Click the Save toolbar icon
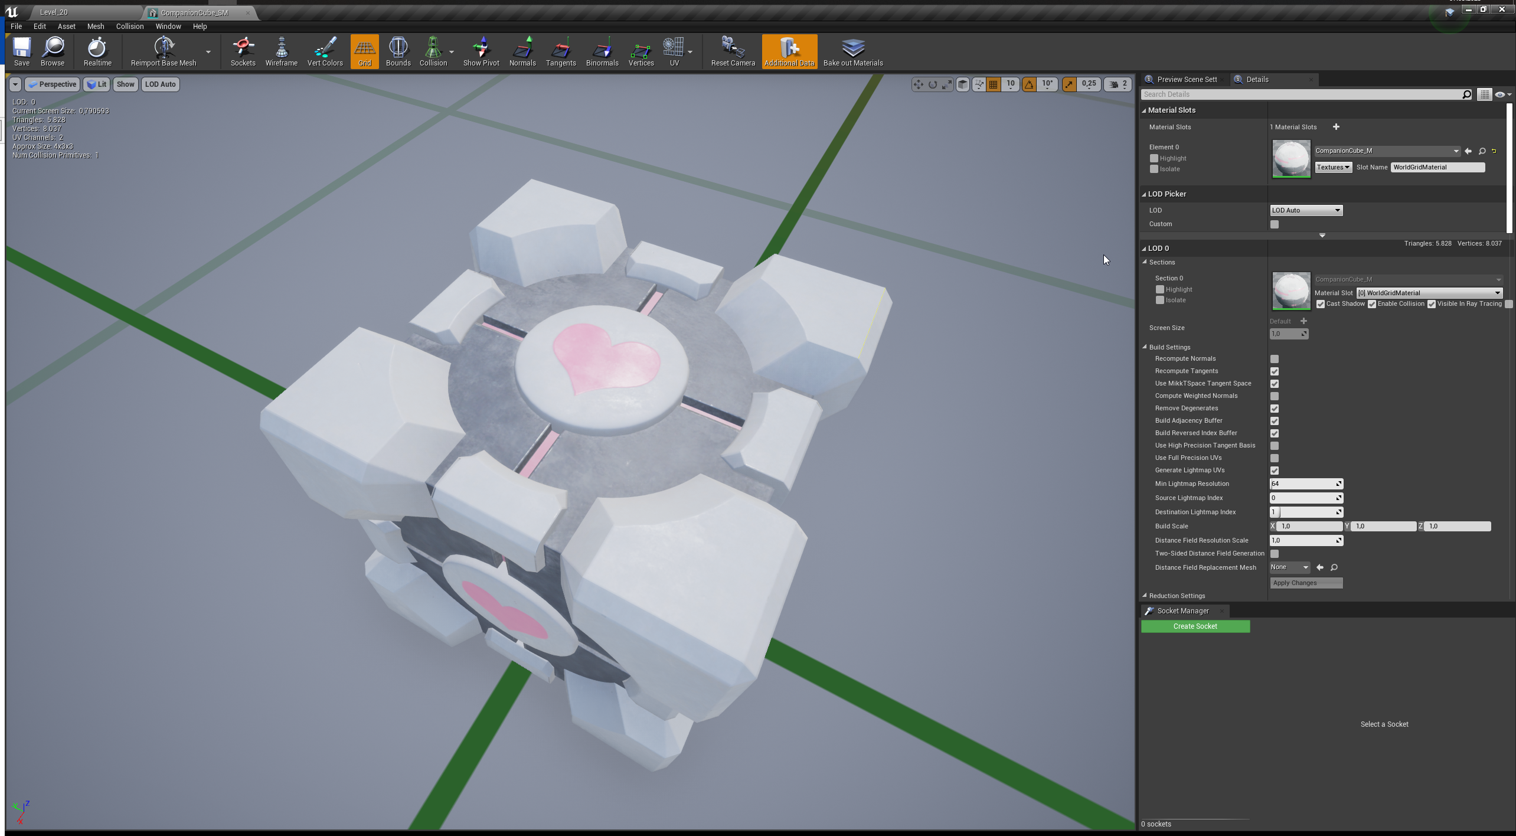The image size is (1516, 836). click(x=22, y=51)
